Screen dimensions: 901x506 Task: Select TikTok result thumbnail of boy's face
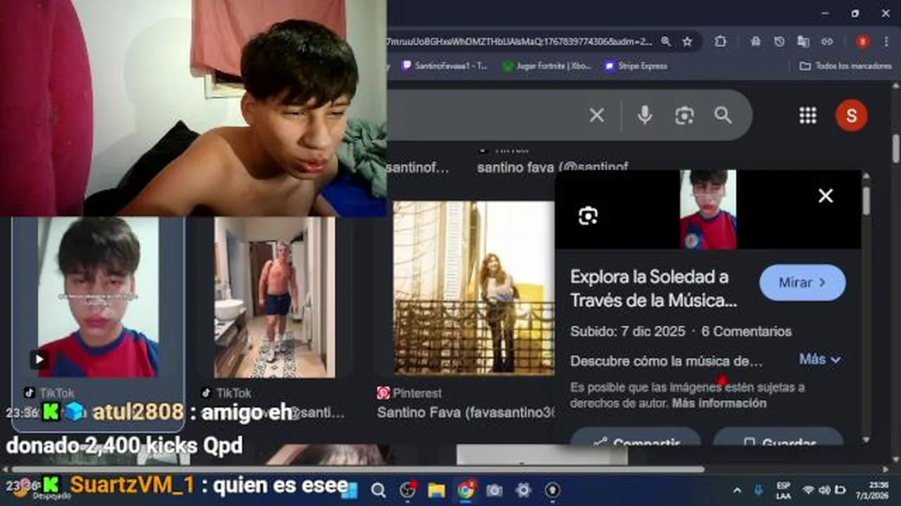(x=98, y=297)
